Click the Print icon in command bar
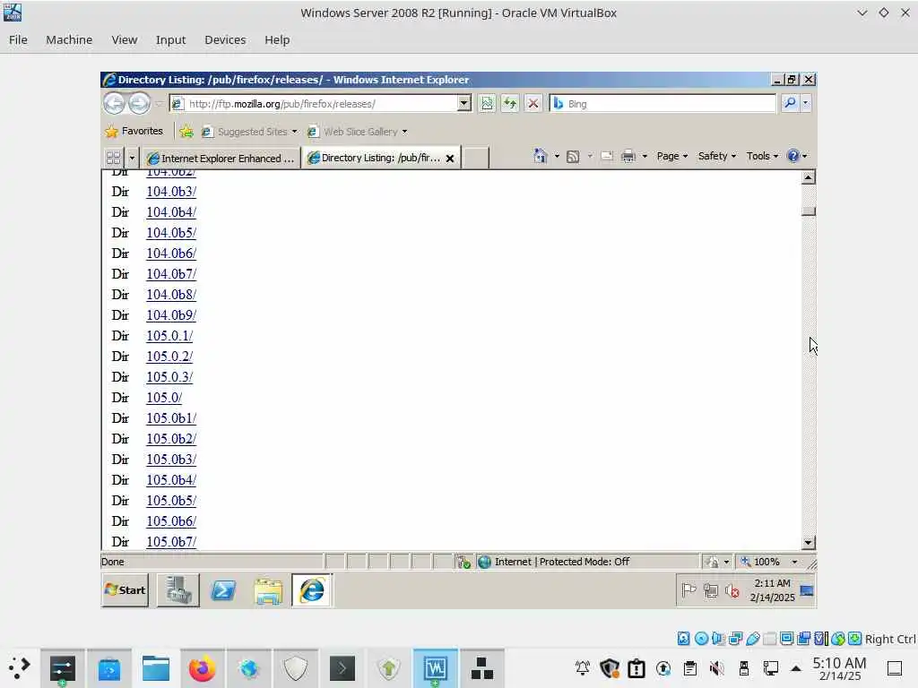This screenshot has height=688, width=918. (x=628, y=156)
